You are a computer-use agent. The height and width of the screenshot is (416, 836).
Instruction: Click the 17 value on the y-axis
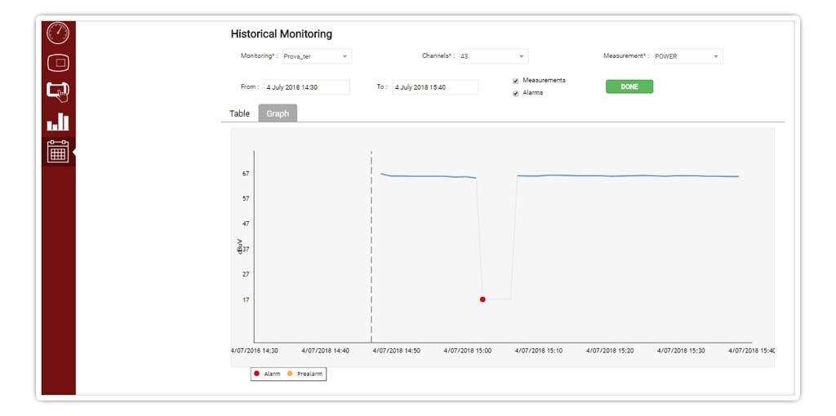pyautogui.click(x=246, y=300)
